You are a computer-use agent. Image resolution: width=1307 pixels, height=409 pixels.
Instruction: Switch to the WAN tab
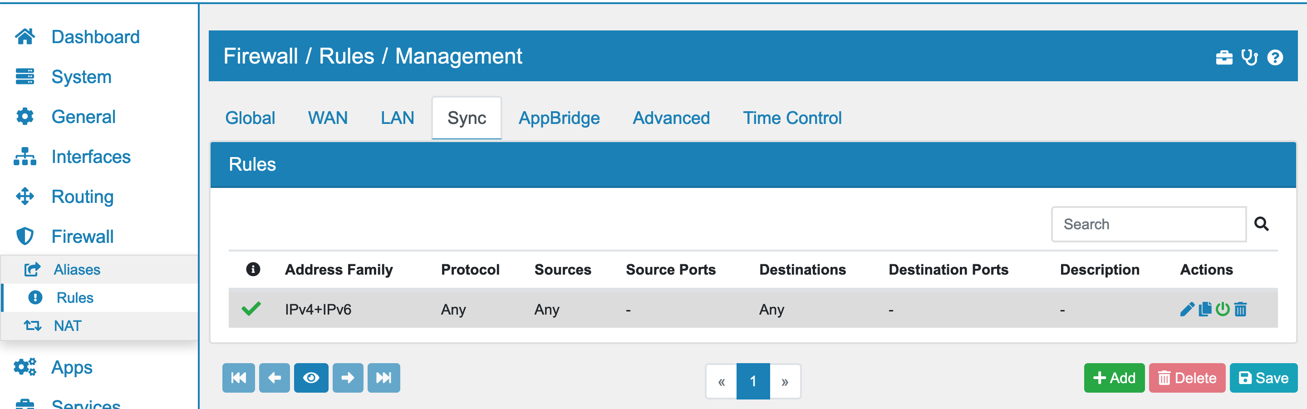328,118
